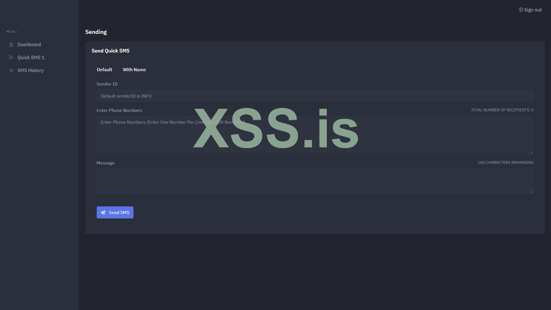Go to Quick SMS 1 page
The width and height of the screenshot is (551, 310).
click(31, 57)
